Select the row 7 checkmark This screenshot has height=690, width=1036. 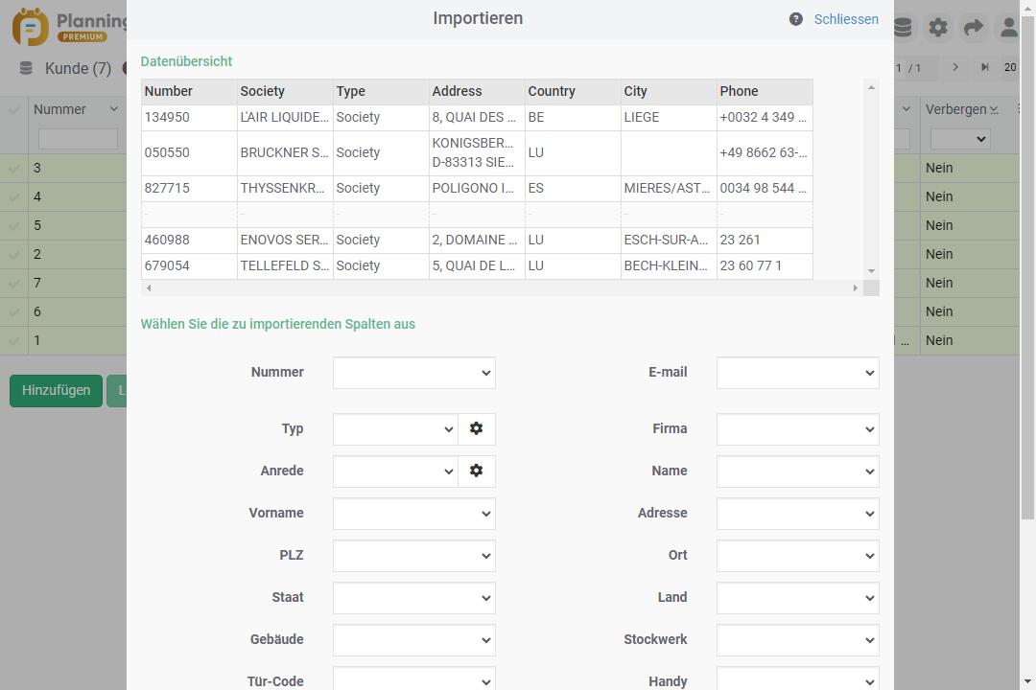click(14, 284)
